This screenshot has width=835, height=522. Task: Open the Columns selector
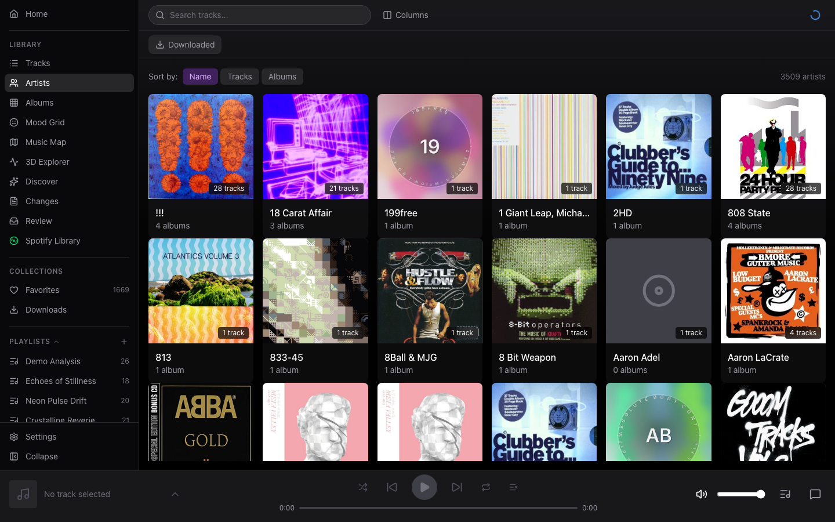(406, 15)
